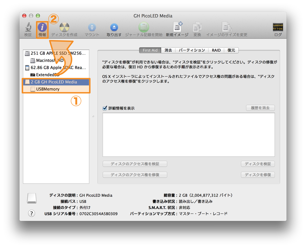
Task: Click the capacity text 2,004,877,312 バイト
Action: click(211, 195)
